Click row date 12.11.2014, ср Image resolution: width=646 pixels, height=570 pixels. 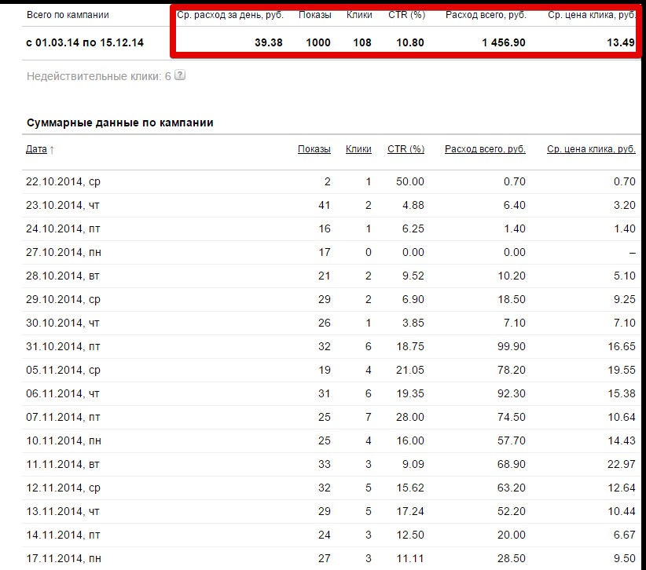63,488
